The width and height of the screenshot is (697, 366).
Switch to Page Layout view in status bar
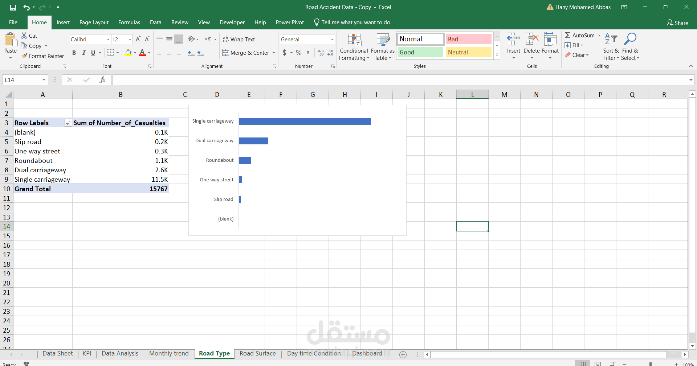coord(598,363)
